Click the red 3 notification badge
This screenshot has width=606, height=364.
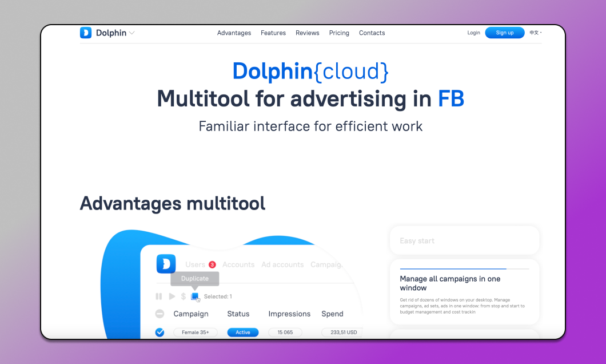[212, 264]
